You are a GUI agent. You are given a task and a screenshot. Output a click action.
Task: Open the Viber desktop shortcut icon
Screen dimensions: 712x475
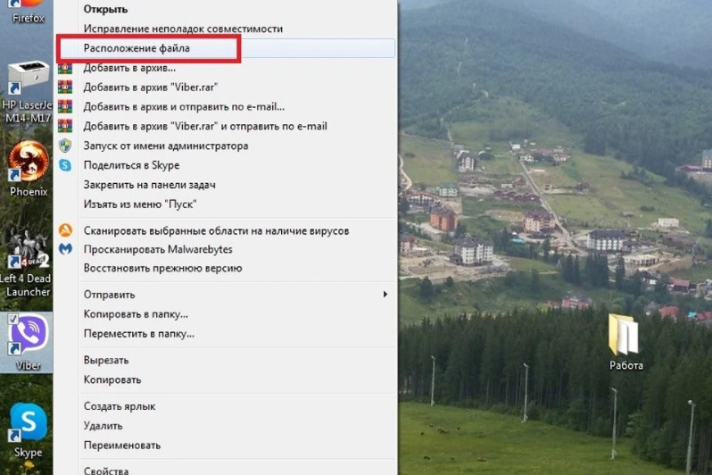point(28,336)
